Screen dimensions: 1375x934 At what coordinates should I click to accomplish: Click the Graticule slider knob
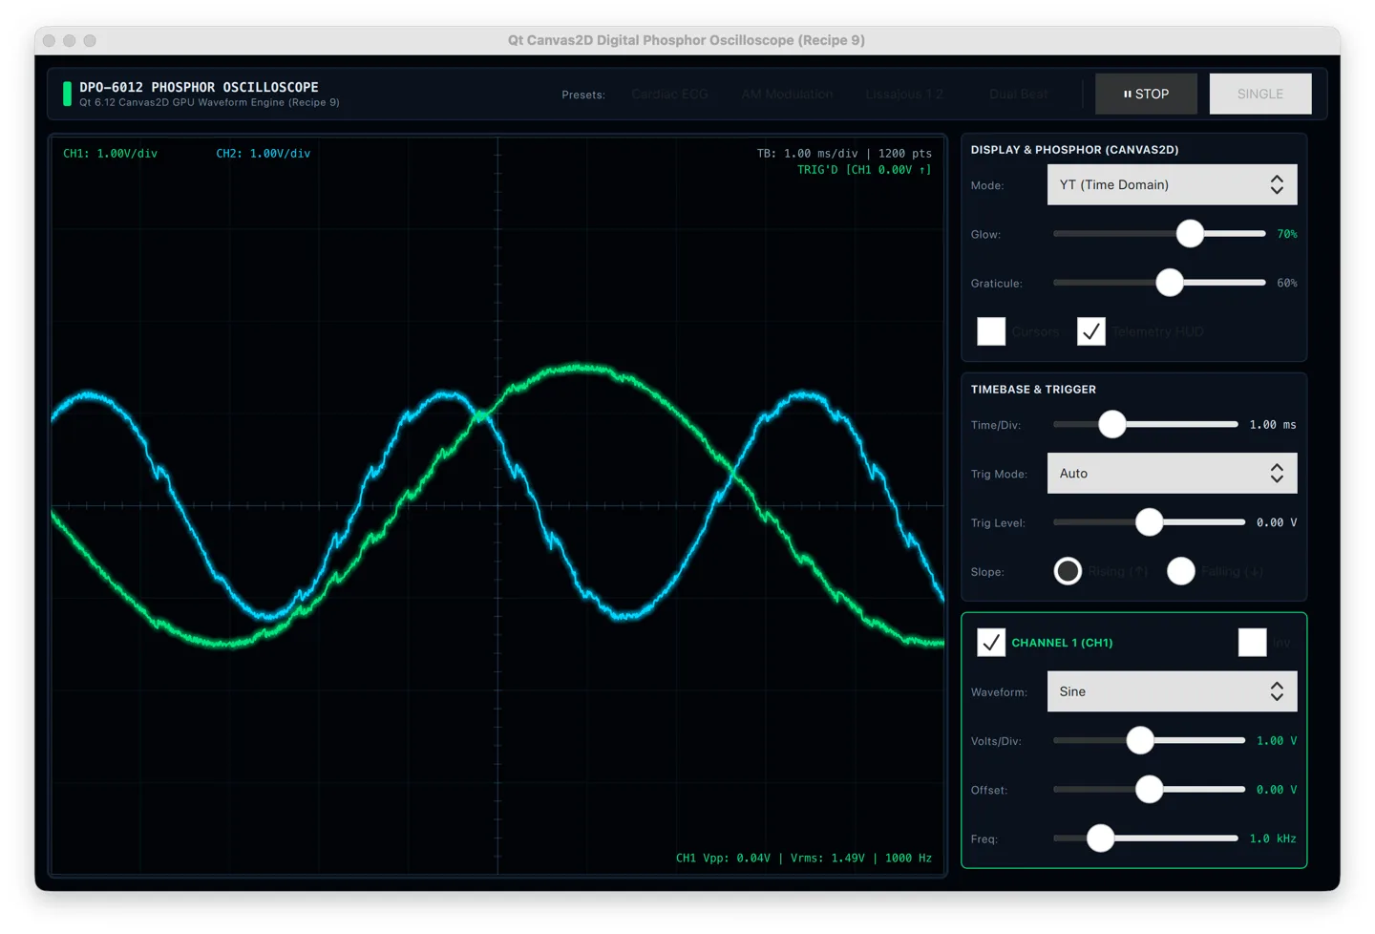pyautogui.click(x=1170, y=283)
